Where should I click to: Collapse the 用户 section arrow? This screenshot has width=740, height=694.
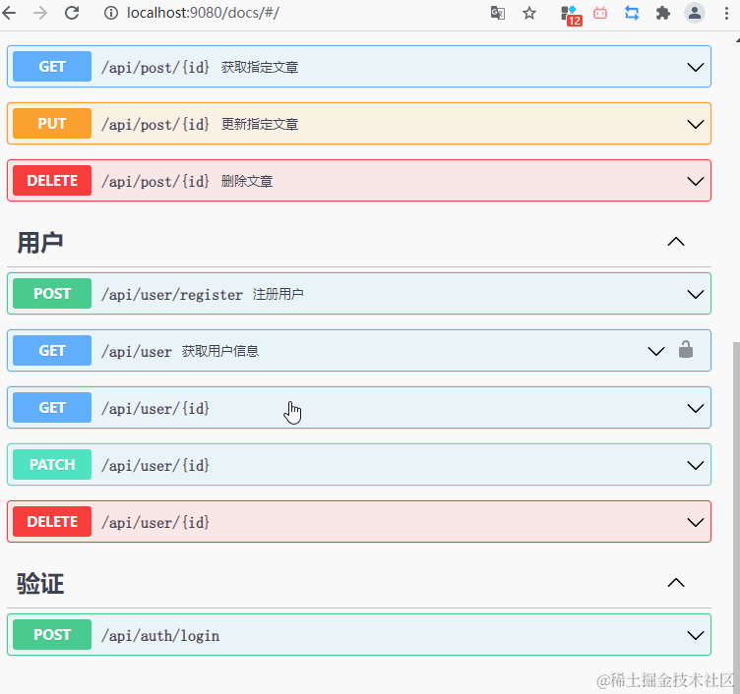(676, 242)
